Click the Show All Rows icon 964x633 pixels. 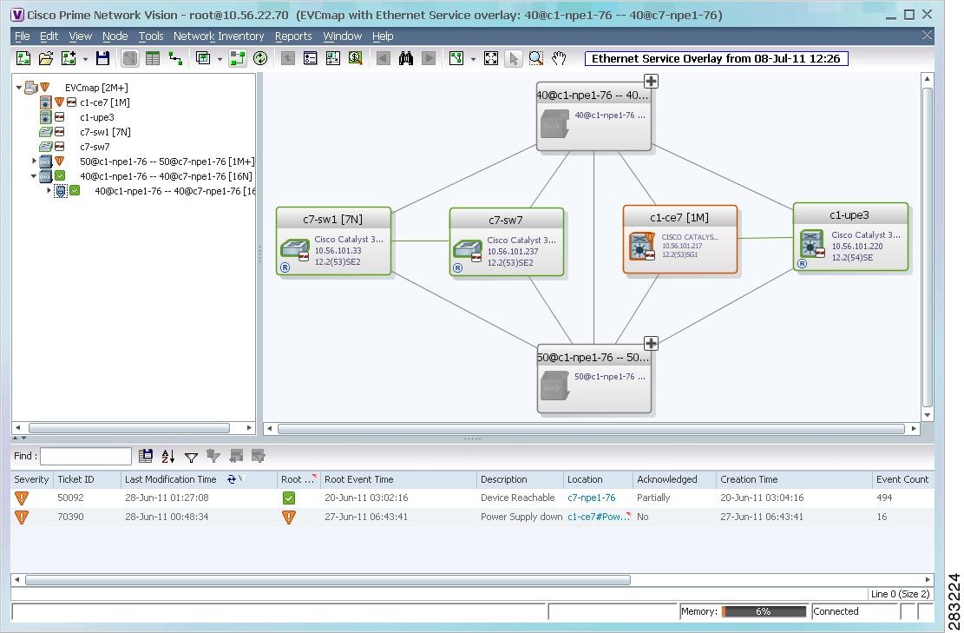236,456
